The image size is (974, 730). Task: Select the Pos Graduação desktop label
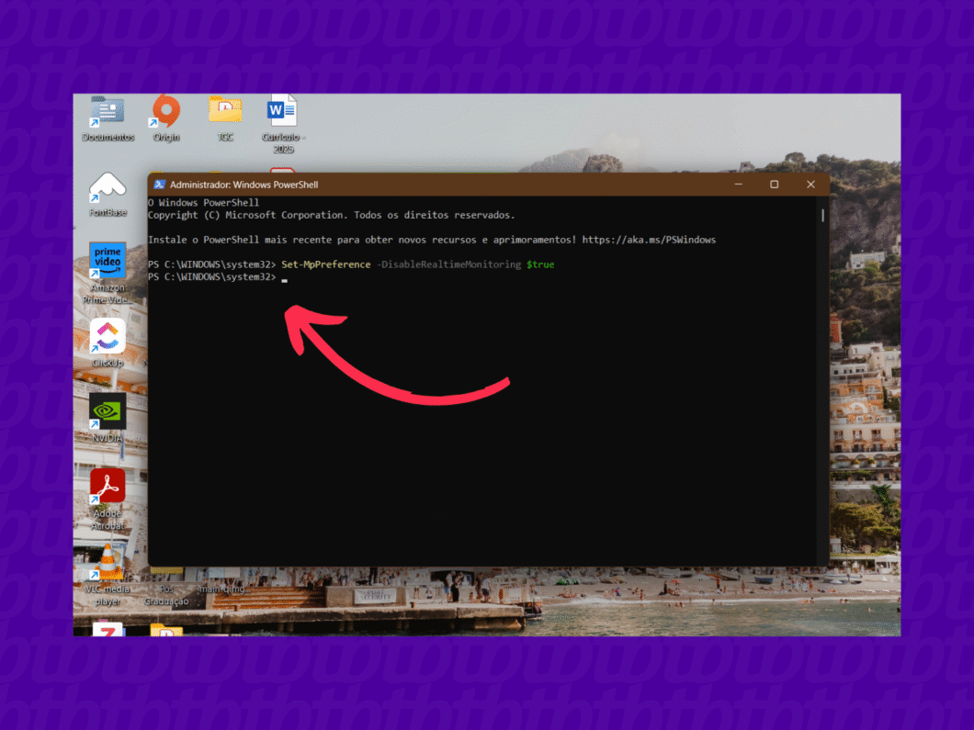tap(166, 595)
